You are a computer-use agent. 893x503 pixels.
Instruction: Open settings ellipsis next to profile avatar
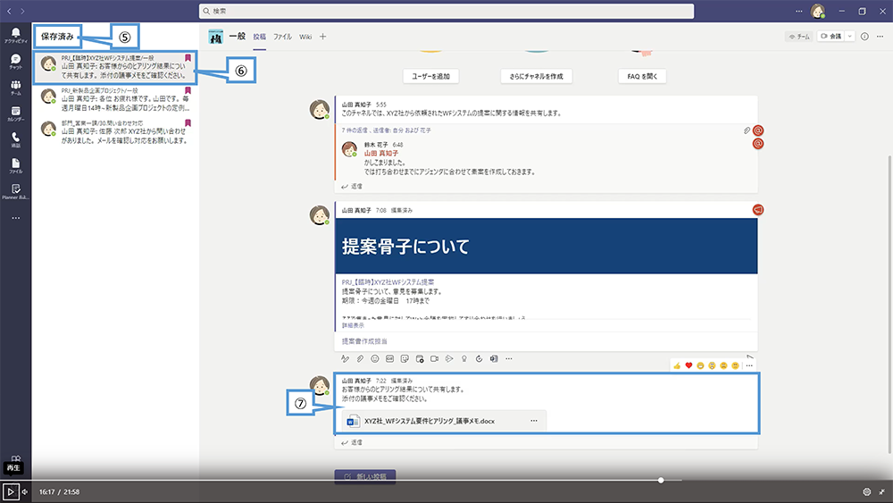[x=798, y=11]
